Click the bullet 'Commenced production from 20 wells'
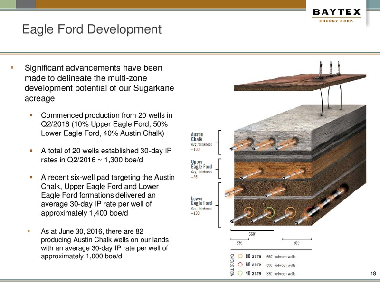Image resolution: width=380 pixels, height=285 pixels. (x=106, y=124)
